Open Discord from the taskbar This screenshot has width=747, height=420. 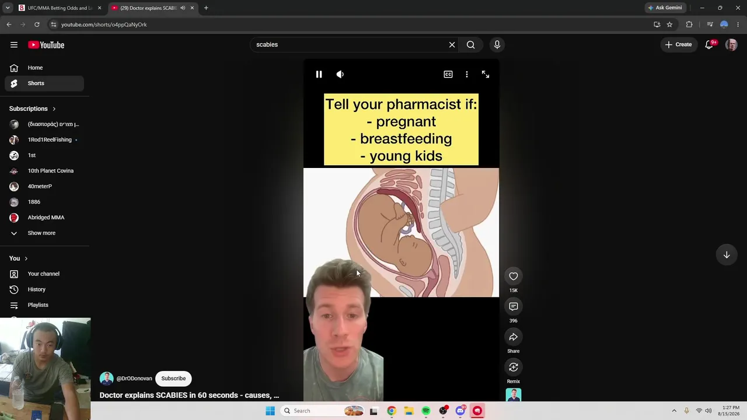[460, 411]
